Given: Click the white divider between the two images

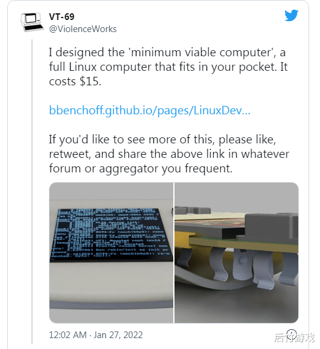Looking at the screenshot, I should (174, 253).
